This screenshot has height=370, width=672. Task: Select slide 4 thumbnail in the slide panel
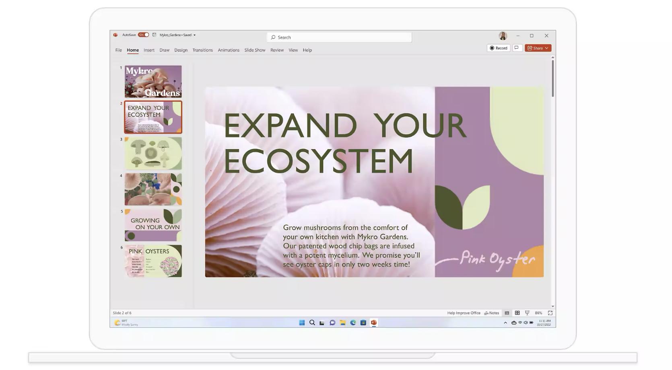pyautogui.click(x=153, y=189)
